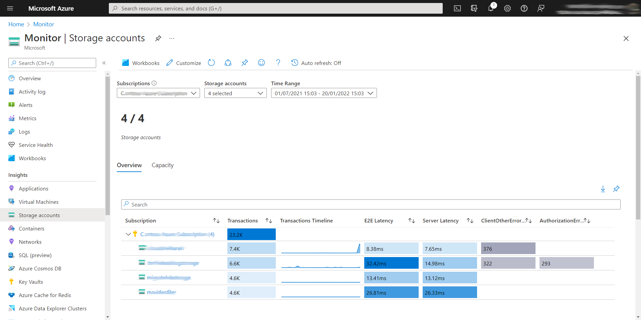Download the storage accounts table
This screenshot has width=641, height=320.
tap(603, 189)
